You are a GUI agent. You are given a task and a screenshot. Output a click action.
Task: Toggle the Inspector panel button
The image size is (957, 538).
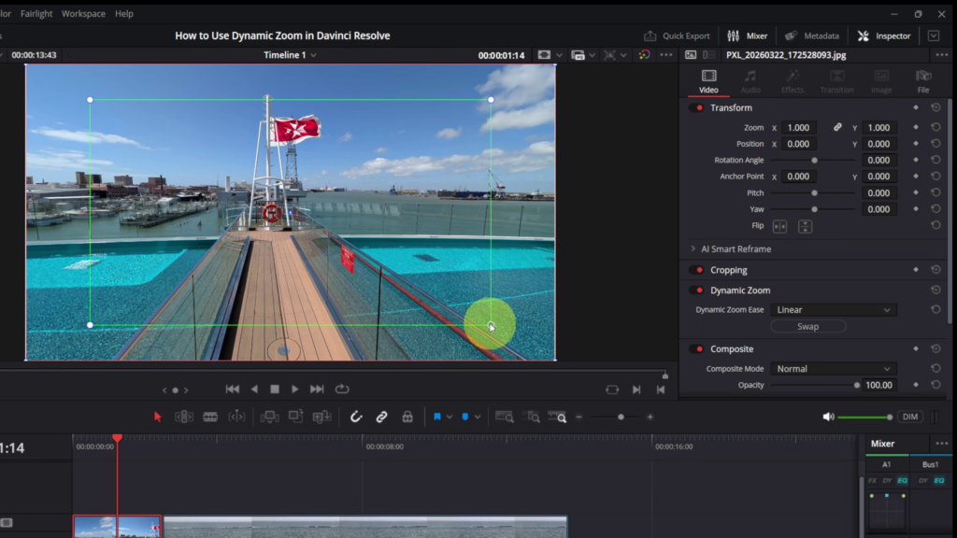884,36
